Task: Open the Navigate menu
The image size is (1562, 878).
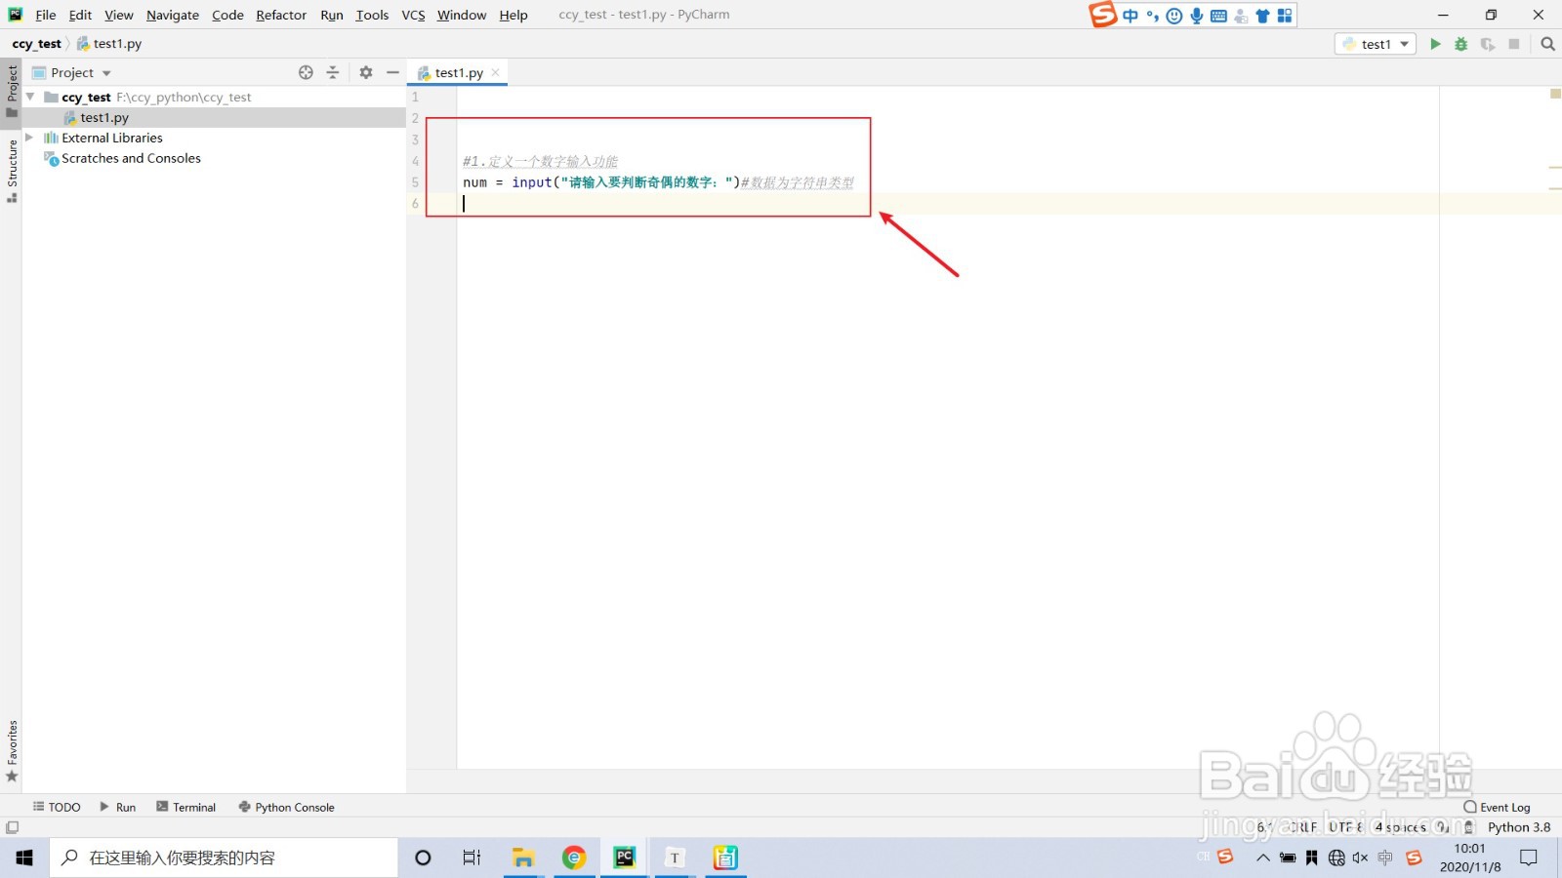Action: click(x=173, y=15)
